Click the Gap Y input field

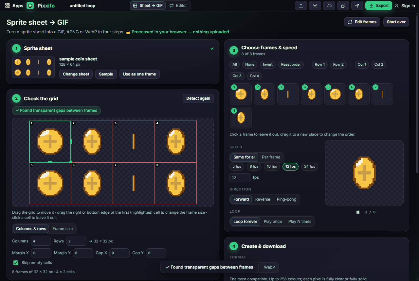coord(156,253)
